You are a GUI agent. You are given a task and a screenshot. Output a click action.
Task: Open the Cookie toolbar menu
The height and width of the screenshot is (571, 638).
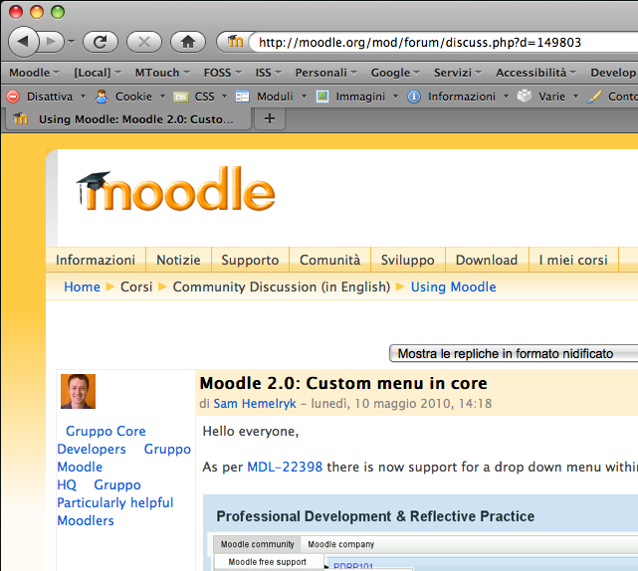click(x=139, y=96)
